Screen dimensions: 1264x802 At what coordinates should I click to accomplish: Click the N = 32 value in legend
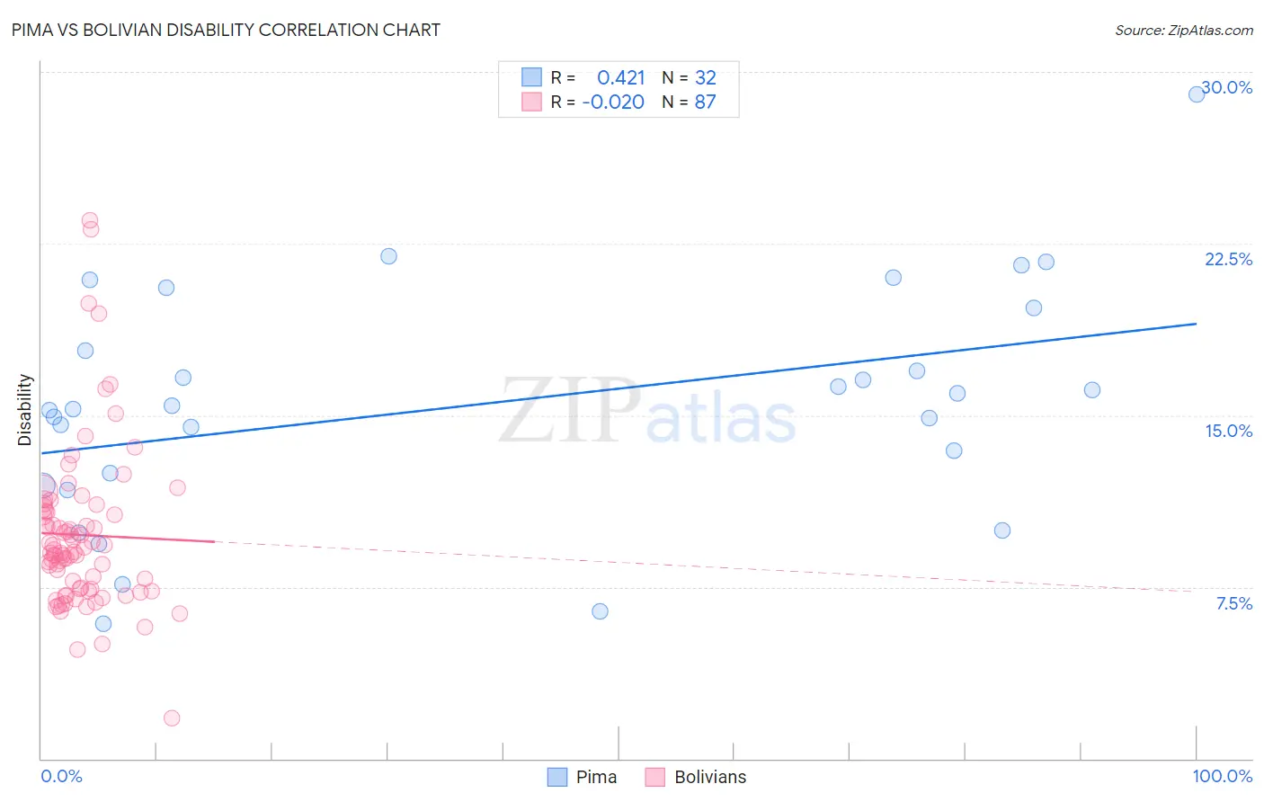point(690,77)
